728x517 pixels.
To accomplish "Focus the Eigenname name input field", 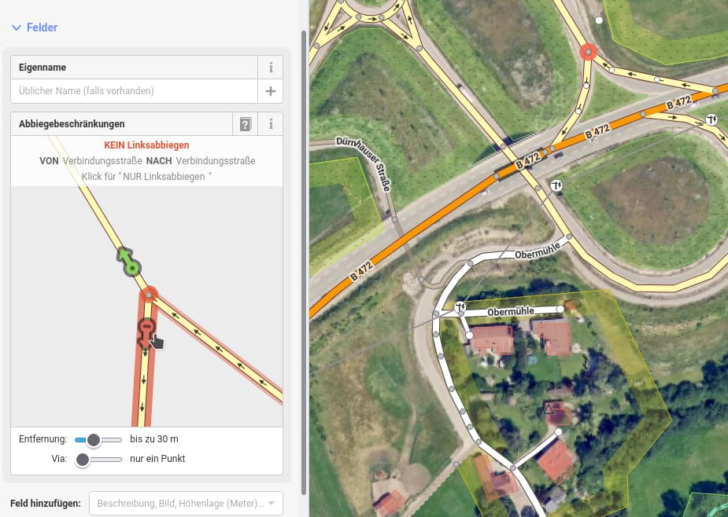I will click(134, 91).
